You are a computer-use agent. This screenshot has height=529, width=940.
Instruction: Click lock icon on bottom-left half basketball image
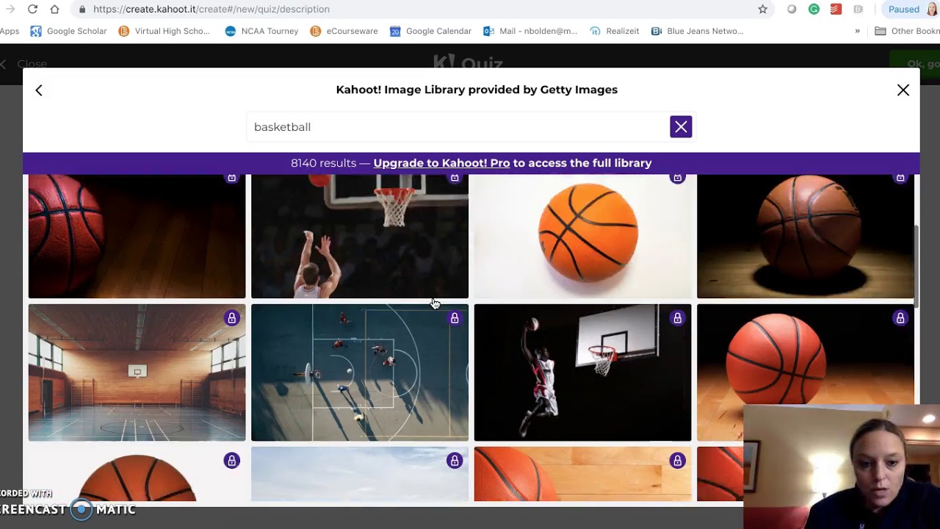click(231, 461)
